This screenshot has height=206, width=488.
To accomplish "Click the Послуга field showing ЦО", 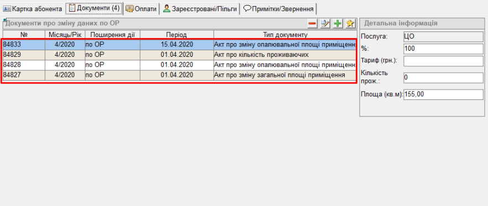I will coord(443,36).
